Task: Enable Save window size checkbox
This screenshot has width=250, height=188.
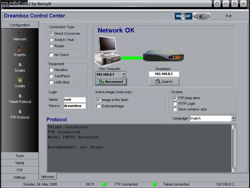Action: point(175,109)
